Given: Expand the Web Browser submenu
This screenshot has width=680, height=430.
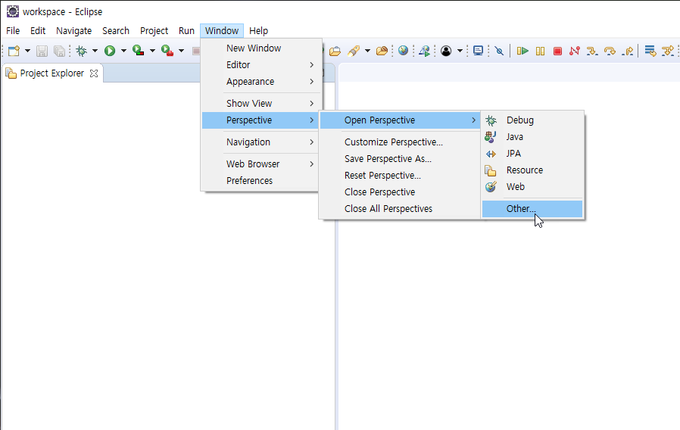Looking at the screenshot, I should tap(261, 164).
